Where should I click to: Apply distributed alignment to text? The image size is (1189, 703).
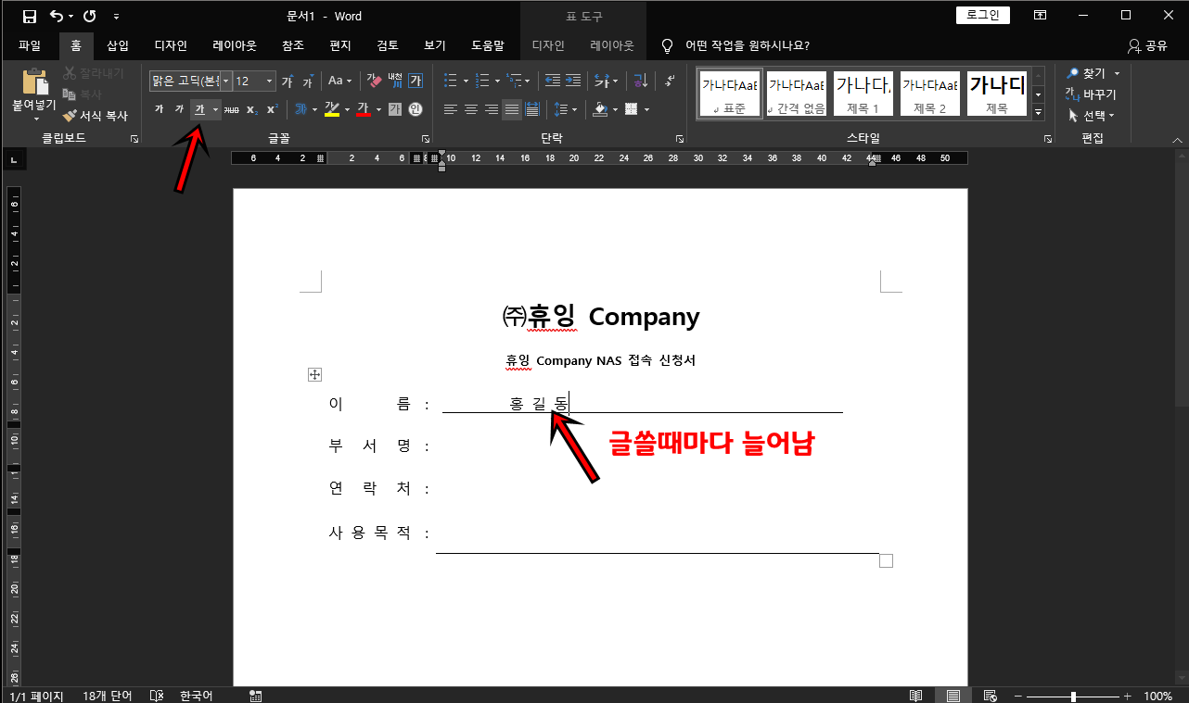(532, 109)
